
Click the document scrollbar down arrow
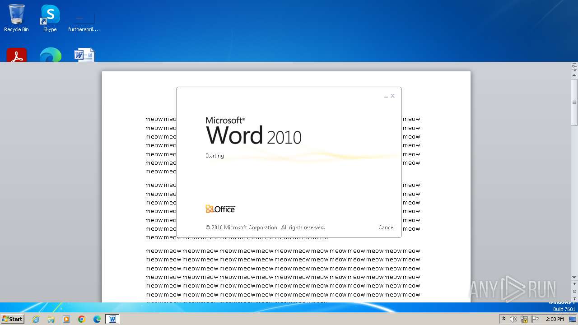click(x=574, y=277)
